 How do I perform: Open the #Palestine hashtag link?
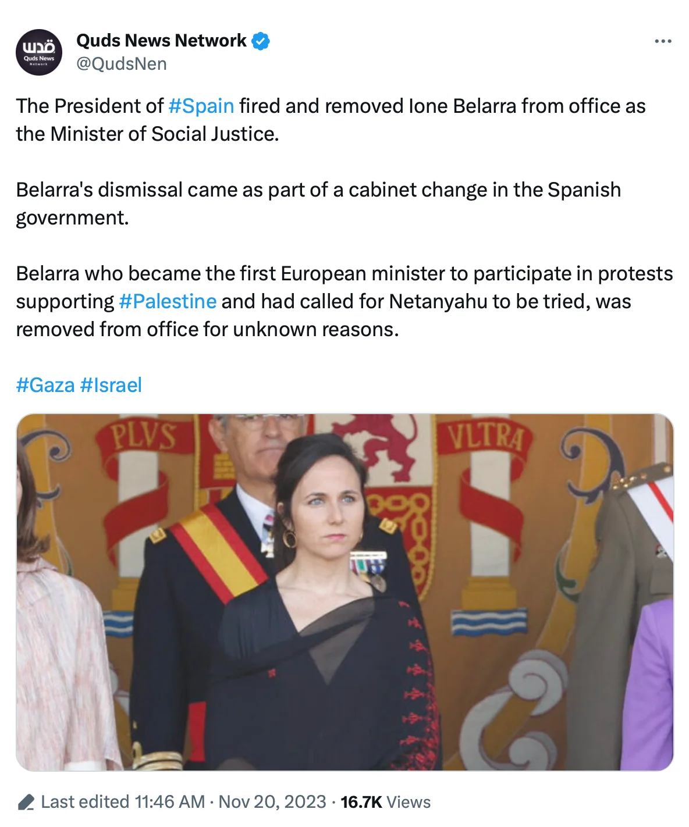point(168,301)
